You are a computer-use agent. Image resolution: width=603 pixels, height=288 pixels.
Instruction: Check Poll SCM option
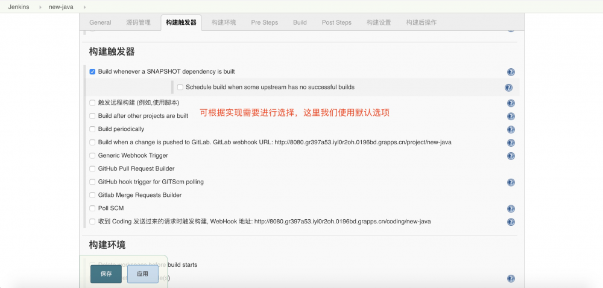click(92, 208)
